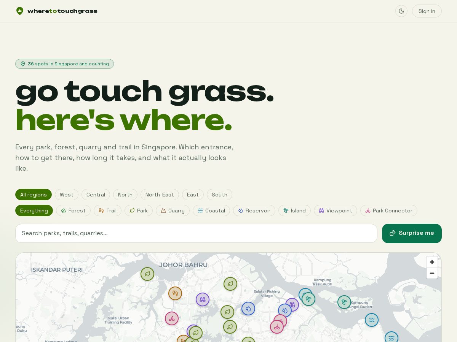Toggle the Coastal category filter

211,211
